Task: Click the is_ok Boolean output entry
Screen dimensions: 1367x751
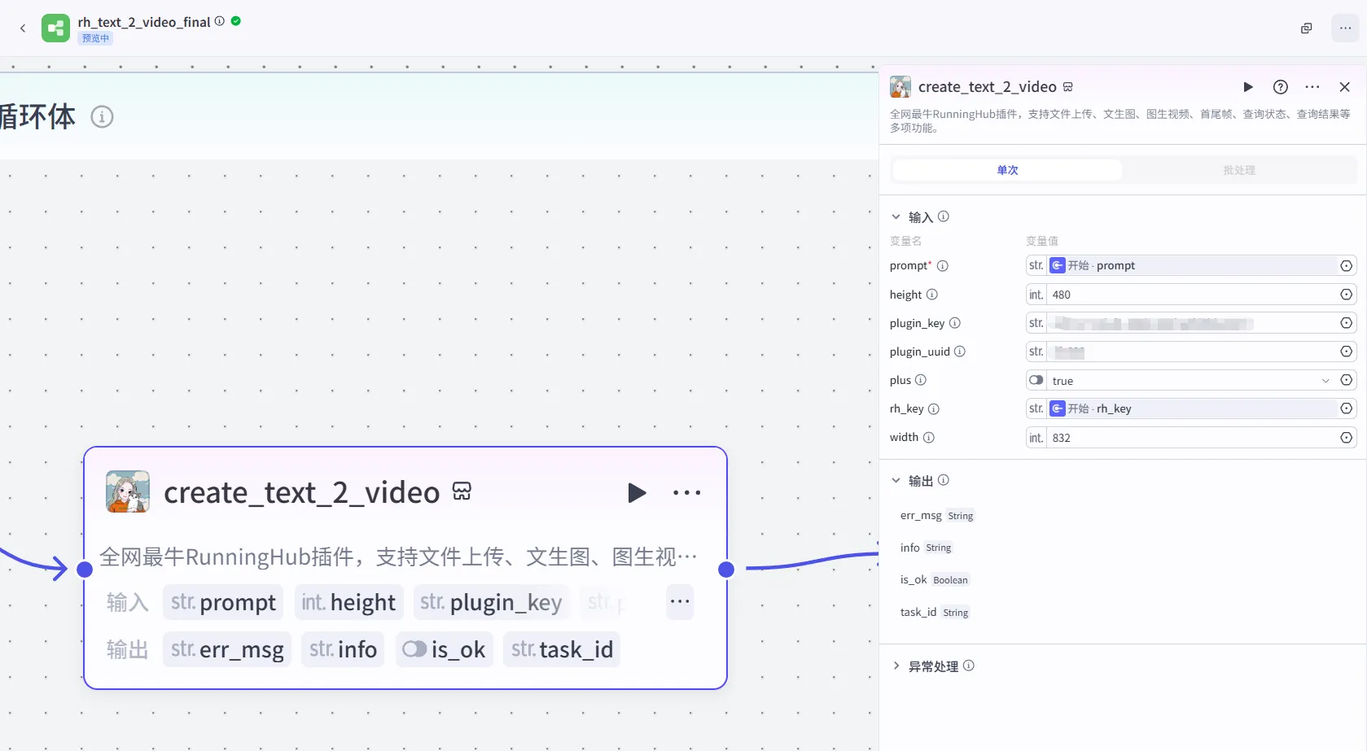Action: (935, 580)
